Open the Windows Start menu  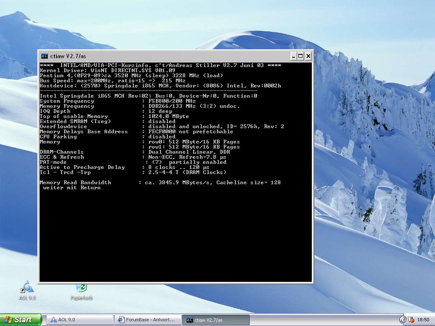click(x=21, y=320)
